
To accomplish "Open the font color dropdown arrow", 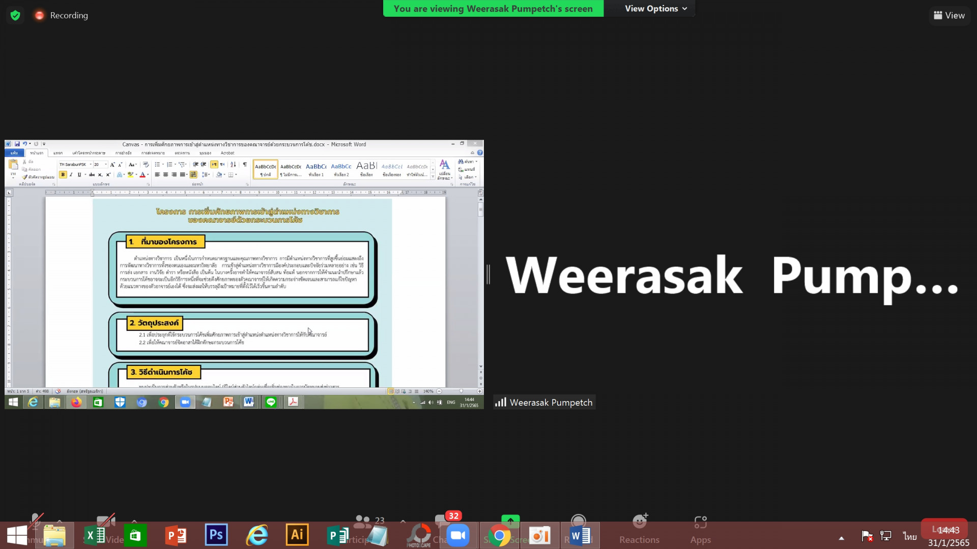I will coord(148,174).
